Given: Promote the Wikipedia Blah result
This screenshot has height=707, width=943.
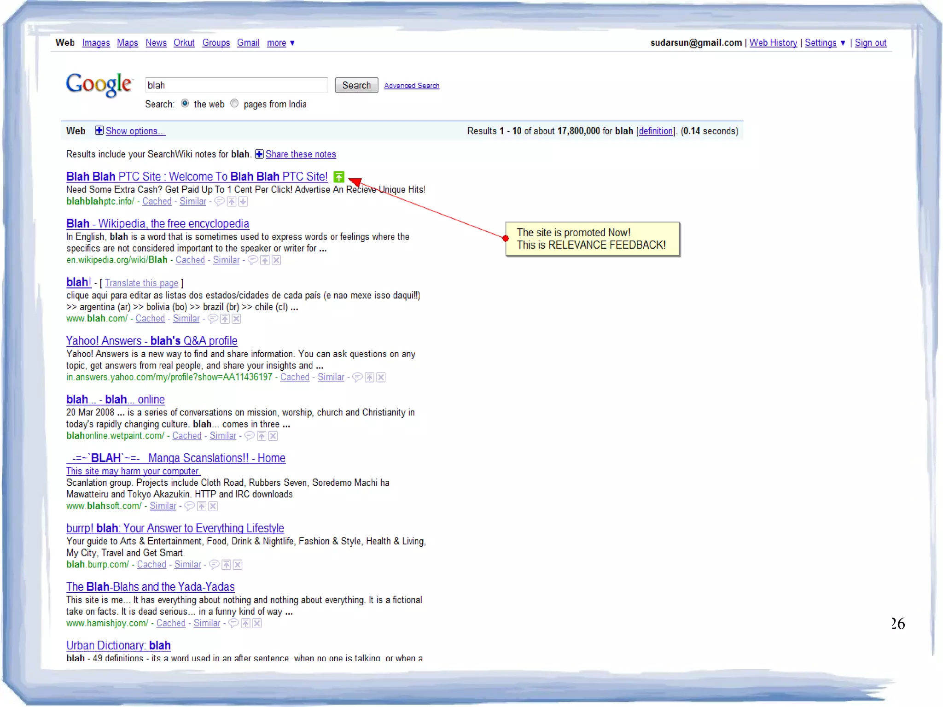Looking at the screenshot, I should pos(265,260).
